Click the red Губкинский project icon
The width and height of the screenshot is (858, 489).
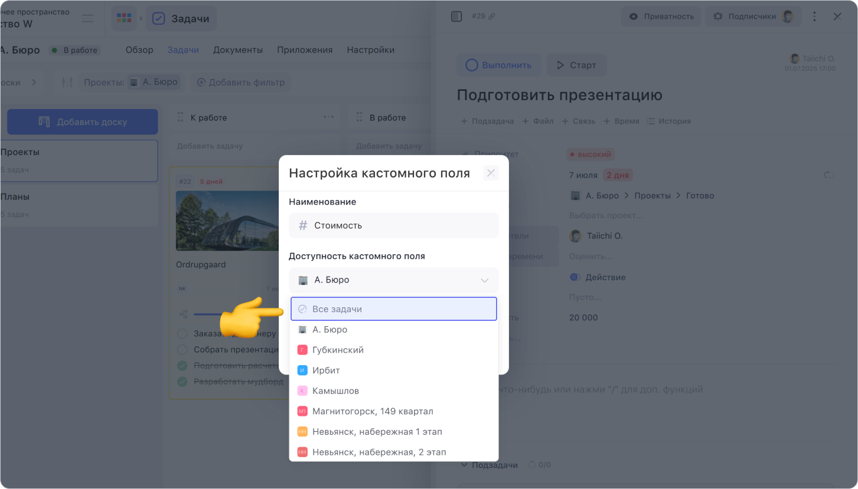pos(302,350)
